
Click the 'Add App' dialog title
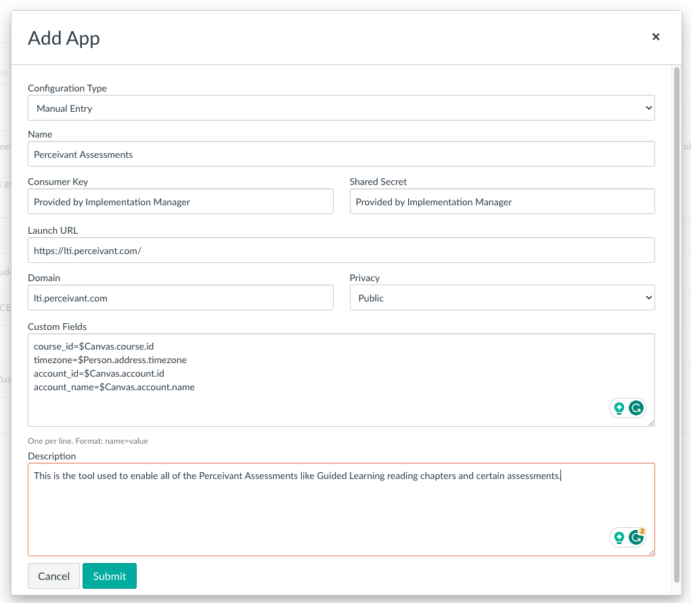[x=64, y=39]
